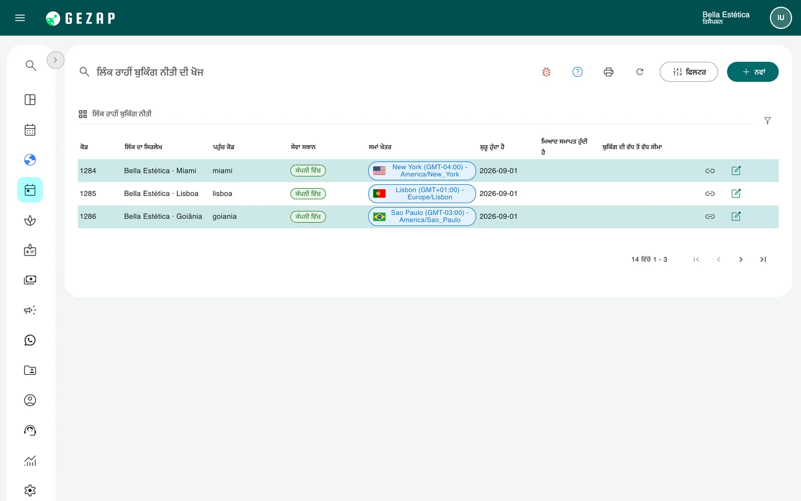Screen dimensions: 801x501
Task: Click the GEZAP logo
Action: 80,18
